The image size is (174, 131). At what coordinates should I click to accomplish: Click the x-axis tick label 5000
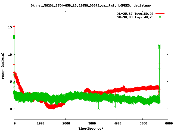pyautogui.click(x=143, y=123)
